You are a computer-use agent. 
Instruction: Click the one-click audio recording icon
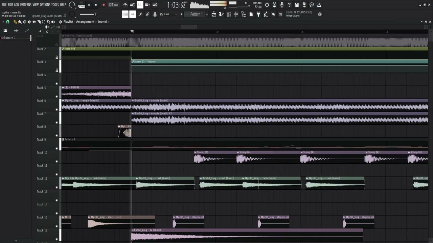pyautogui.click(x=273, y=14)
